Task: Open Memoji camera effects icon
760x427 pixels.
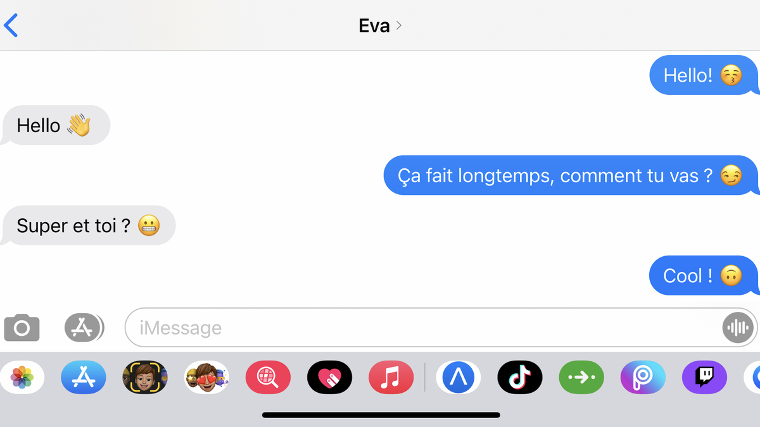Action: pos(145,378)
